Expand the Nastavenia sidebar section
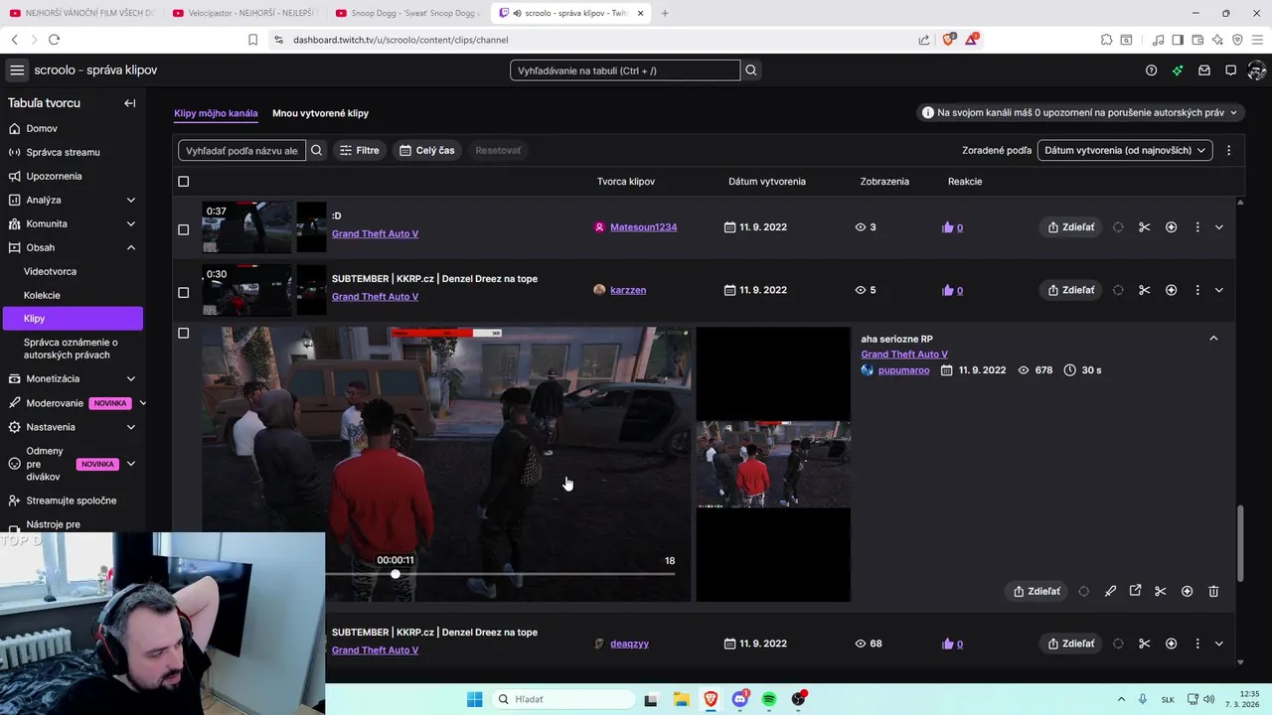1272x715 pixels. (x=131, y=427)
